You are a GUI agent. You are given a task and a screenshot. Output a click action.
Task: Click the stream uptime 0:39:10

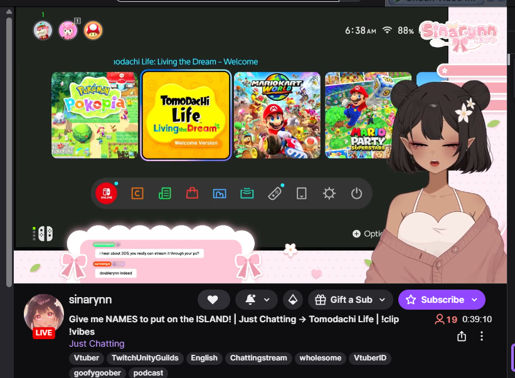tap(477, 319)
